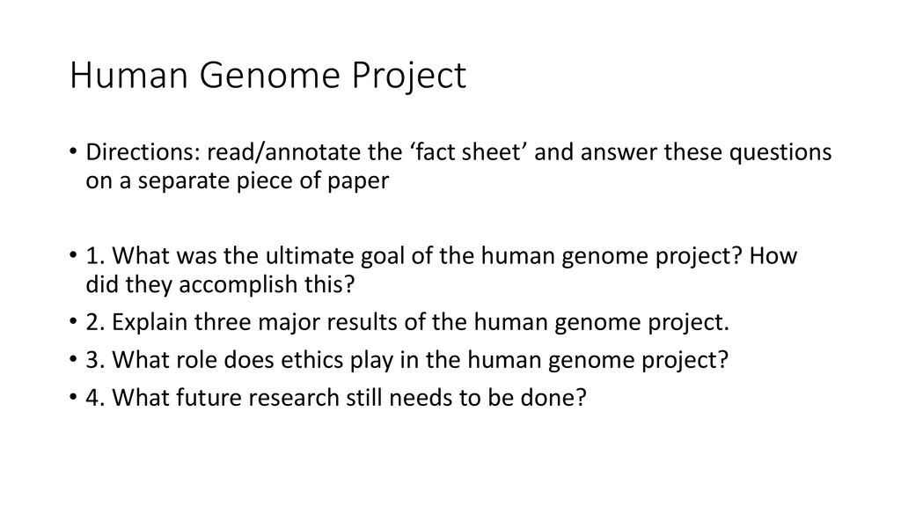The height and width of the screenshot is (507, 901).
Task: Click the slide title Human Genome Project
Action: (267, 76)
